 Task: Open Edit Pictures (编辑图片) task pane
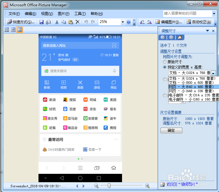click(169, 22)
